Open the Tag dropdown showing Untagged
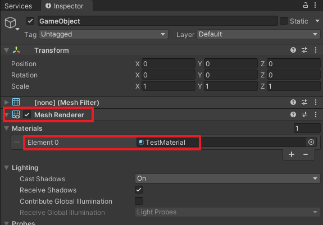Image resolution: width=323 pixels, height=225 pixels. 103,34
